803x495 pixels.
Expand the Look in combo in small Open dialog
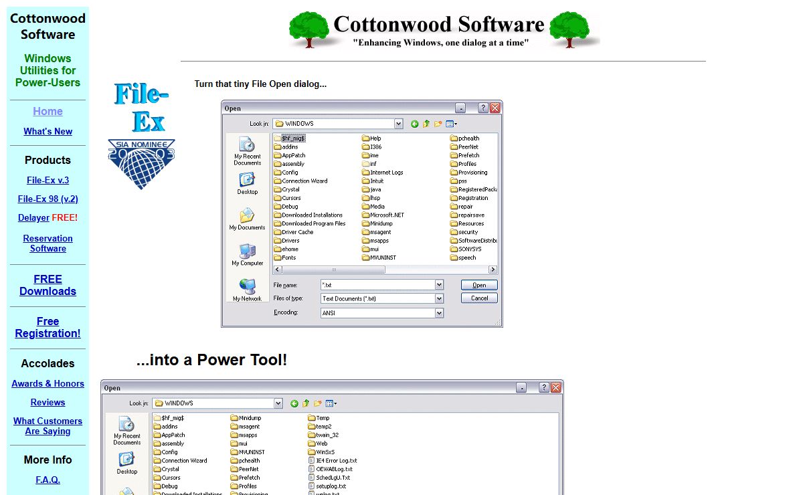[x=399, y=124]
